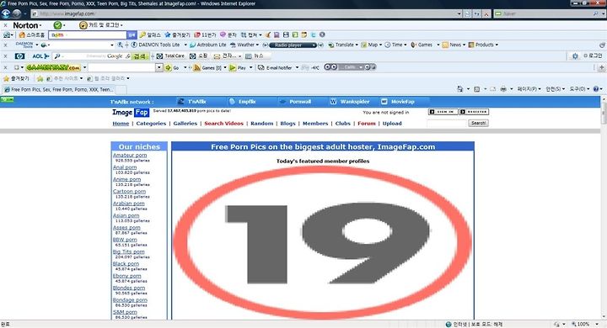Close the Norton toolbar with its X
This screenshot has height=328, width=607.
point(5,25)
